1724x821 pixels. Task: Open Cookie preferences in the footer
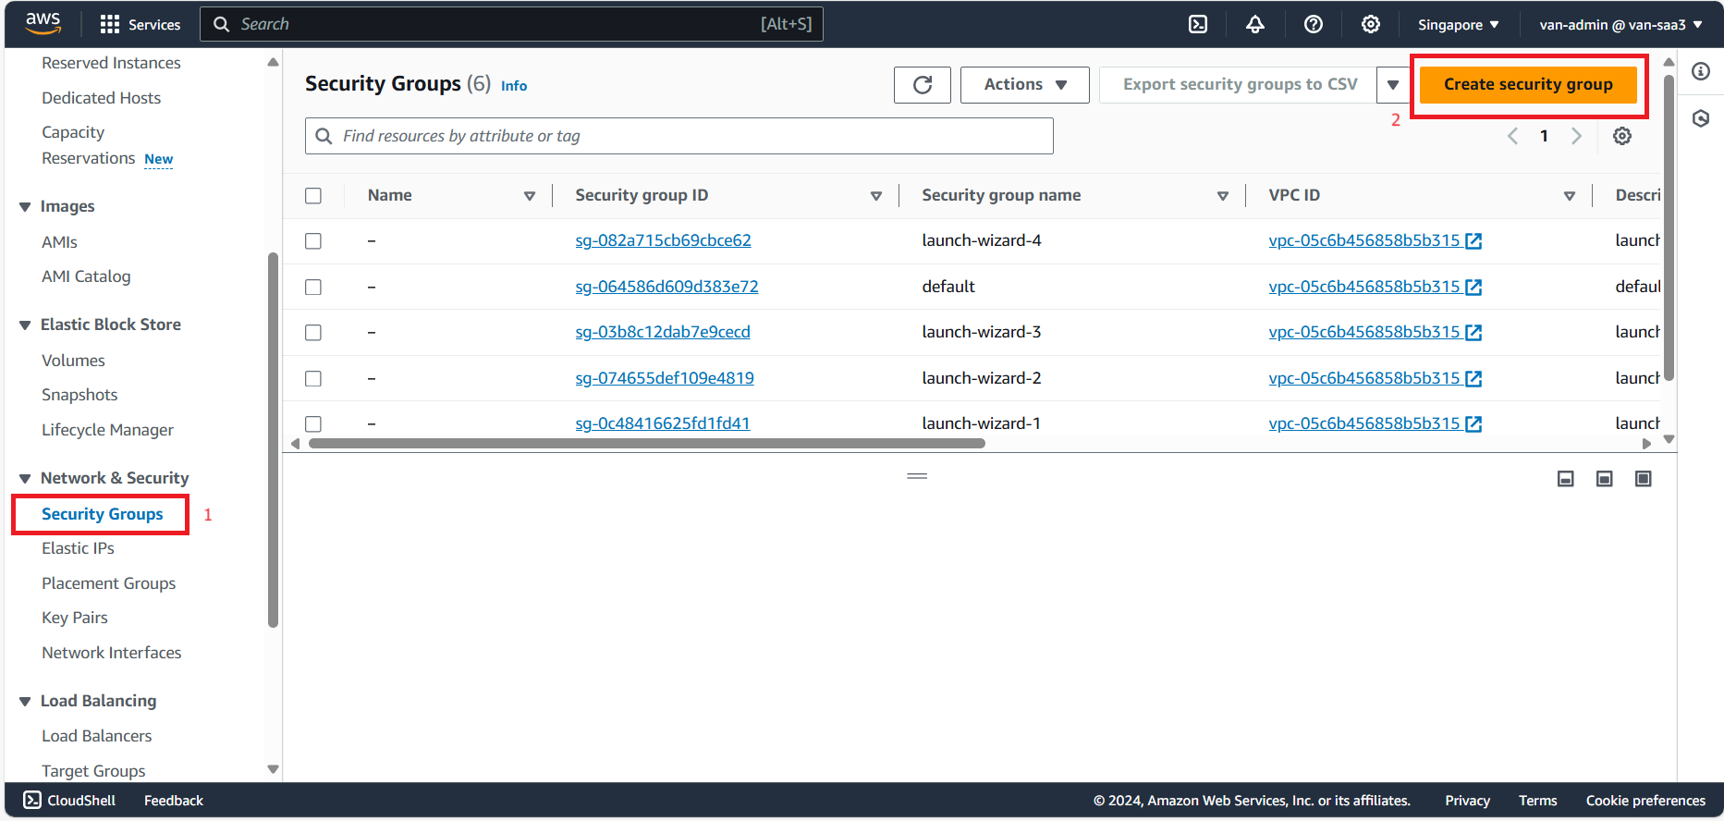1645,801
